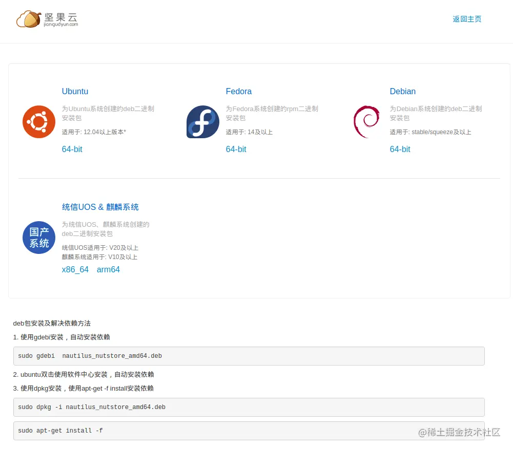The image size is (513, 450).
Task: Click the heading deb包安装及解决依赖方法
Action: pyautogui.click(x=52, y=323)
